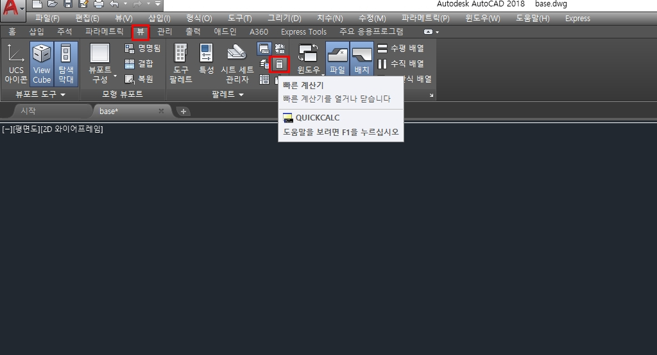Switch to the 출력 ribbon tab

point(192,31)
